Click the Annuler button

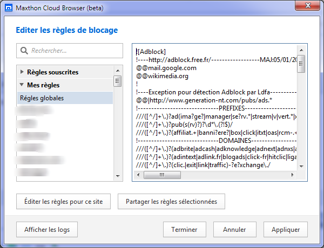tap(235, 230)
